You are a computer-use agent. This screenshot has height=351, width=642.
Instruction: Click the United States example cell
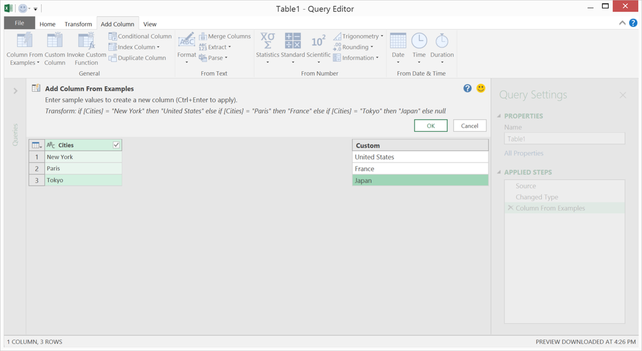[420, 157]
